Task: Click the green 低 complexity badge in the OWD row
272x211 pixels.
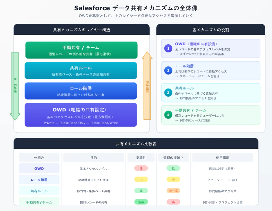Action: (173, 168)
